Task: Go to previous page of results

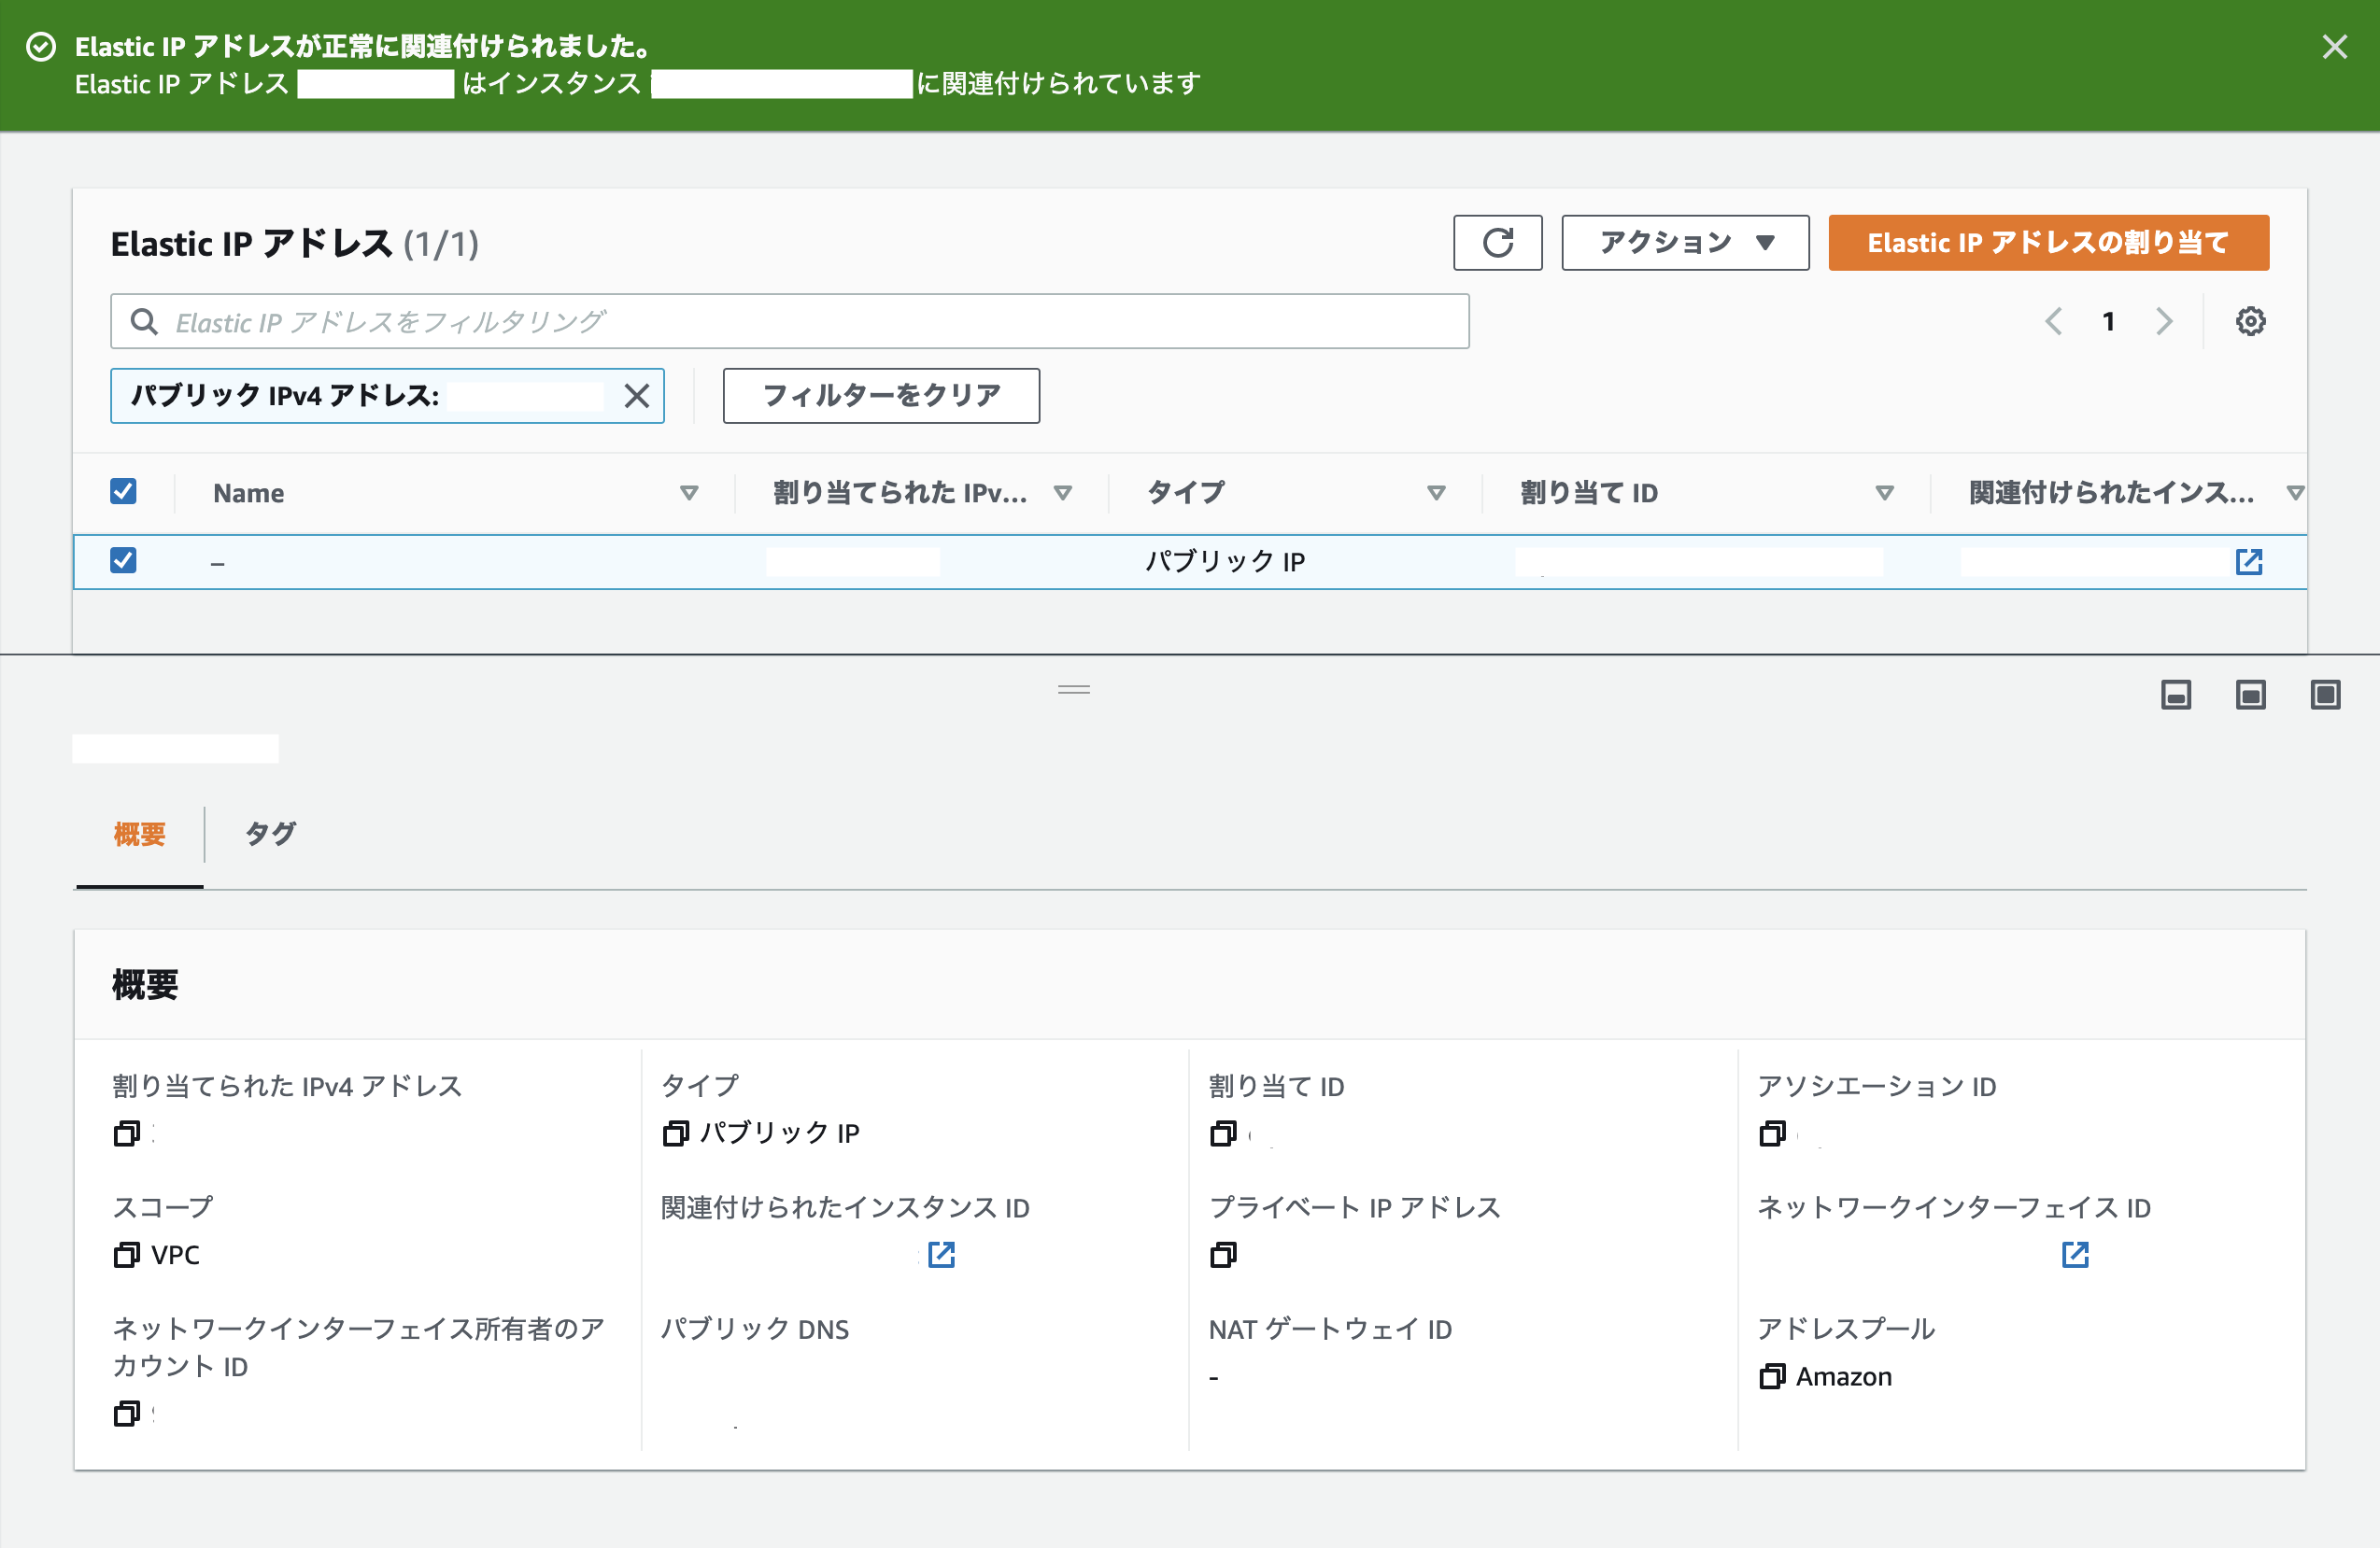Action: [x=2053, y=322]
